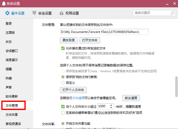178x129 pixels.
Task: Switch to 基本设置 tab
Action: (x=15, y=13)
